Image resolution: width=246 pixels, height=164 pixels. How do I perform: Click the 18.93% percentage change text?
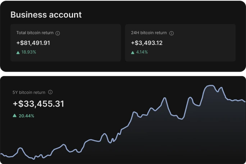tap(29, 52)
